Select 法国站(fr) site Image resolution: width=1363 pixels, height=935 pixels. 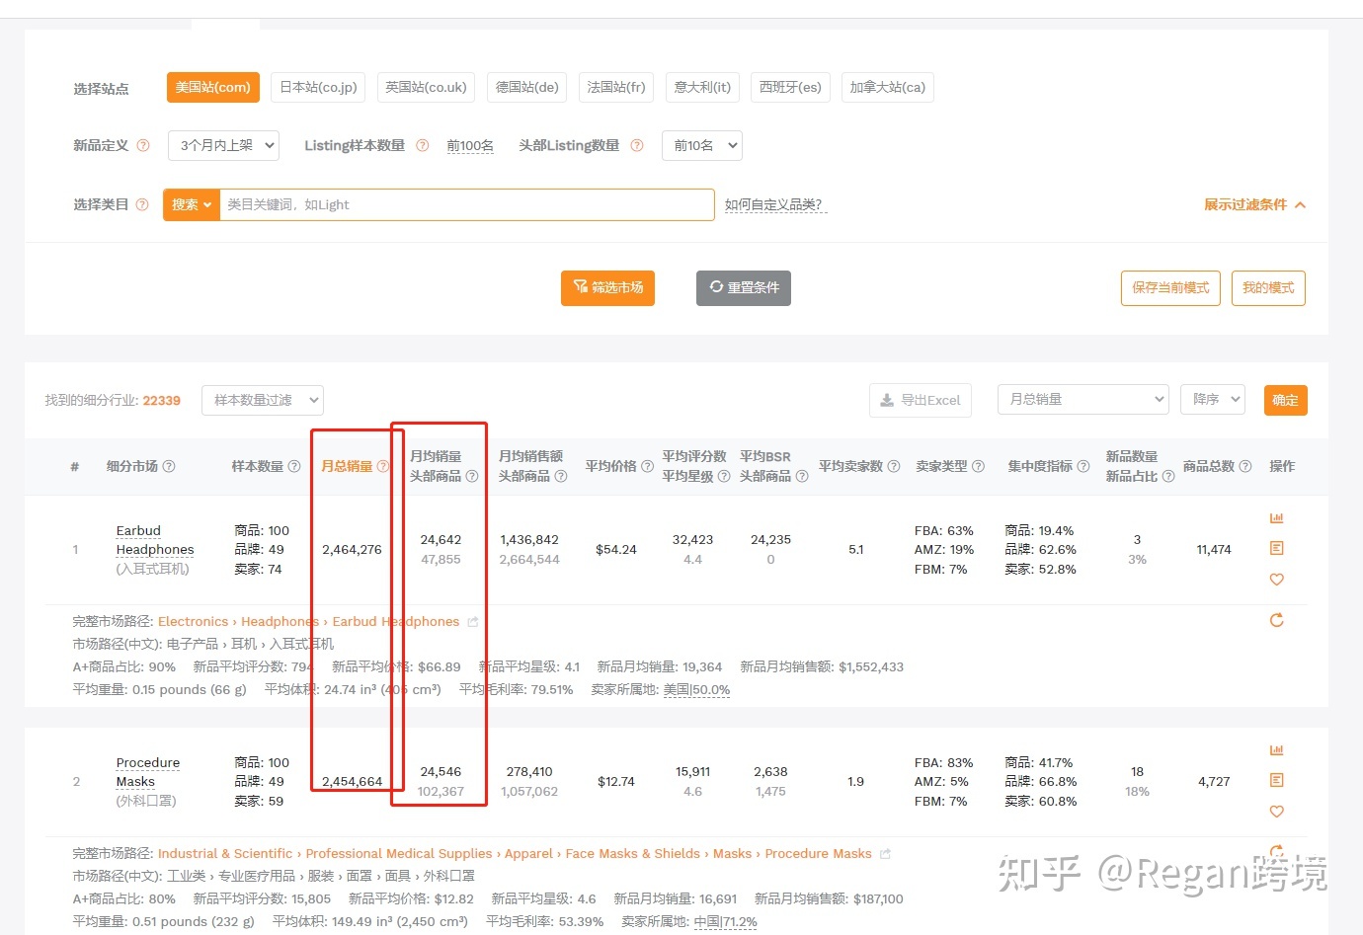click(616, 87)
